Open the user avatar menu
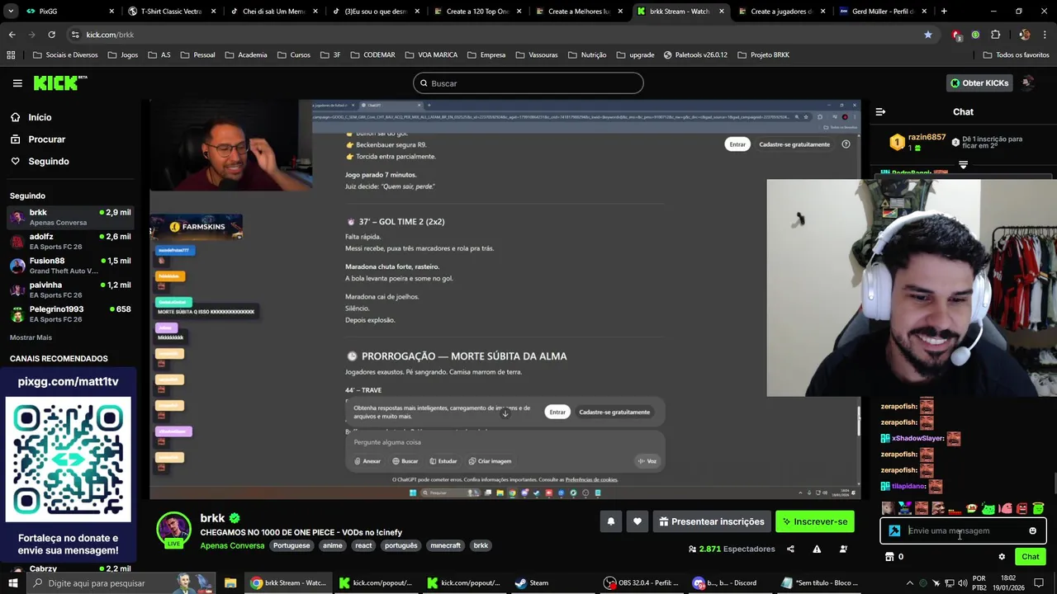The width and height of the screenshot is (1057, 594). tap(1028, 82)
